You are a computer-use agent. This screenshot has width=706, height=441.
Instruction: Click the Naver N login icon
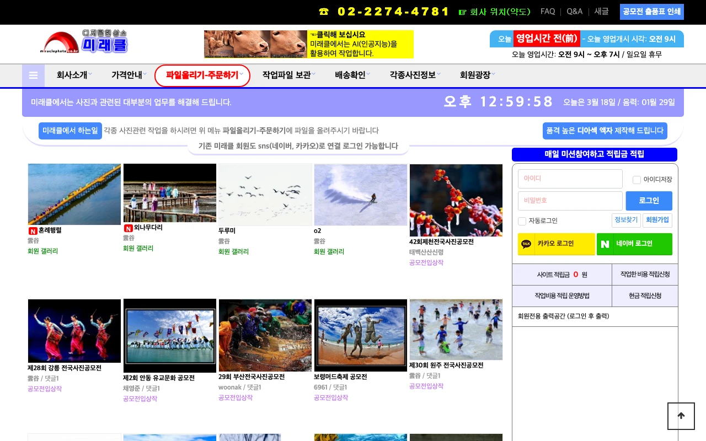[x=605, y=244]
